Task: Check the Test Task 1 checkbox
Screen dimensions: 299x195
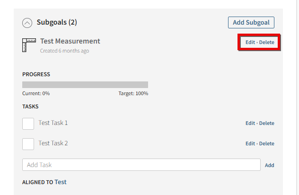Action: coord(28,124)
